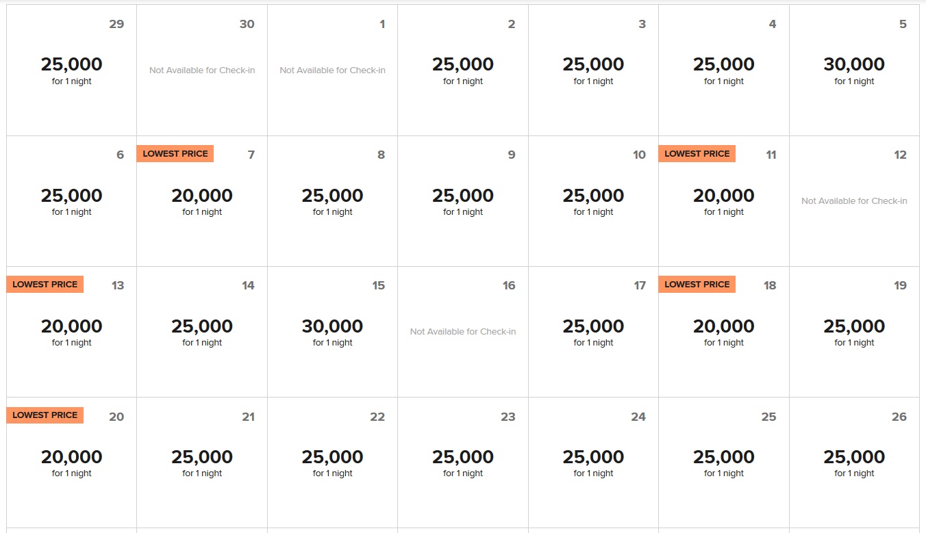Pick day 9 for 25,000 points
926x533 pixels.
[x=463, y=201]
